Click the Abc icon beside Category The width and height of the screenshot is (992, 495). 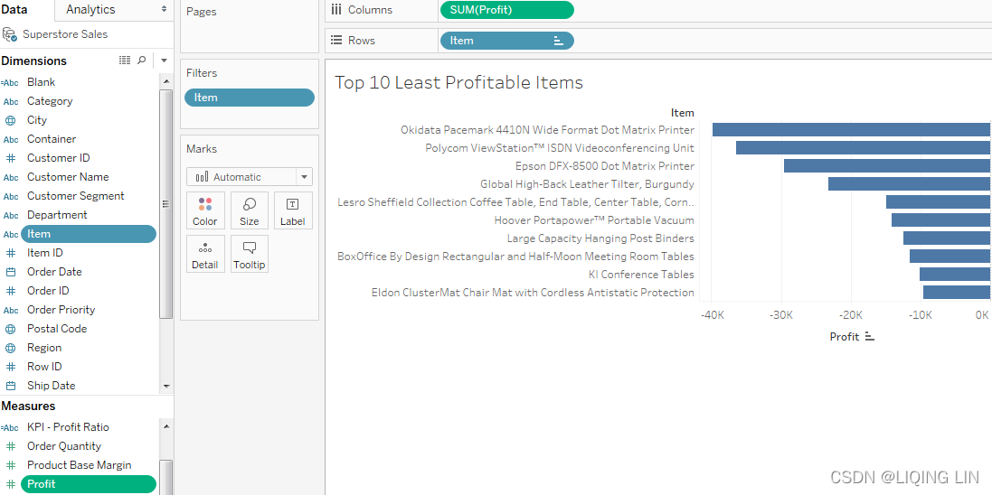coord(11,101)
